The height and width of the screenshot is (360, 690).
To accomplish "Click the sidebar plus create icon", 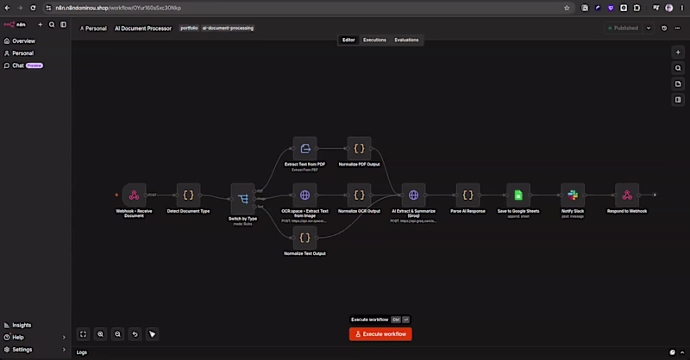I will [40, 25].
